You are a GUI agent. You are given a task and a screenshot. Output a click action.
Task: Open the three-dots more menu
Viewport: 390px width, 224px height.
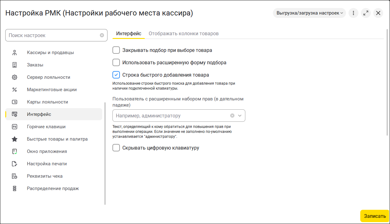[353, 13]
